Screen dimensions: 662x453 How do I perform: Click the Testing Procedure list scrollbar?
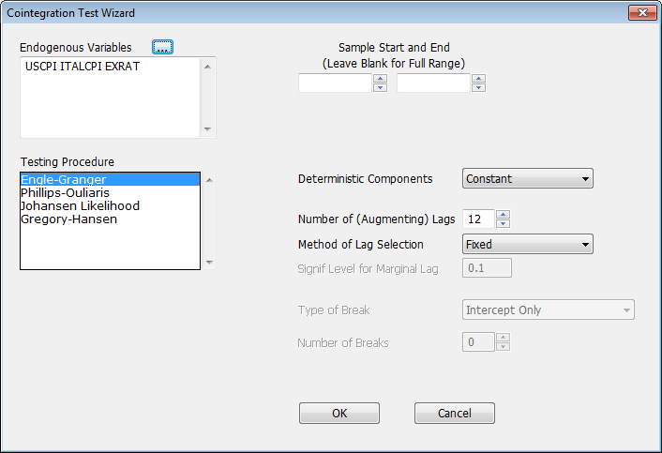[209, 220]
